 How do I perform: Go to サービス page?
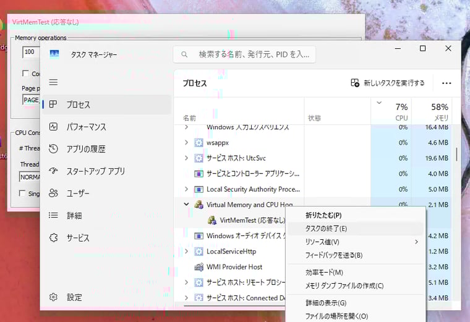[x=107, y=238]
